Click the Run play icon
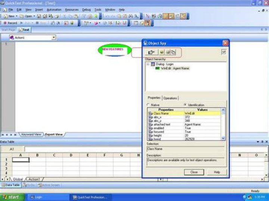Screen dimensions: 269x201 point(22,23)
